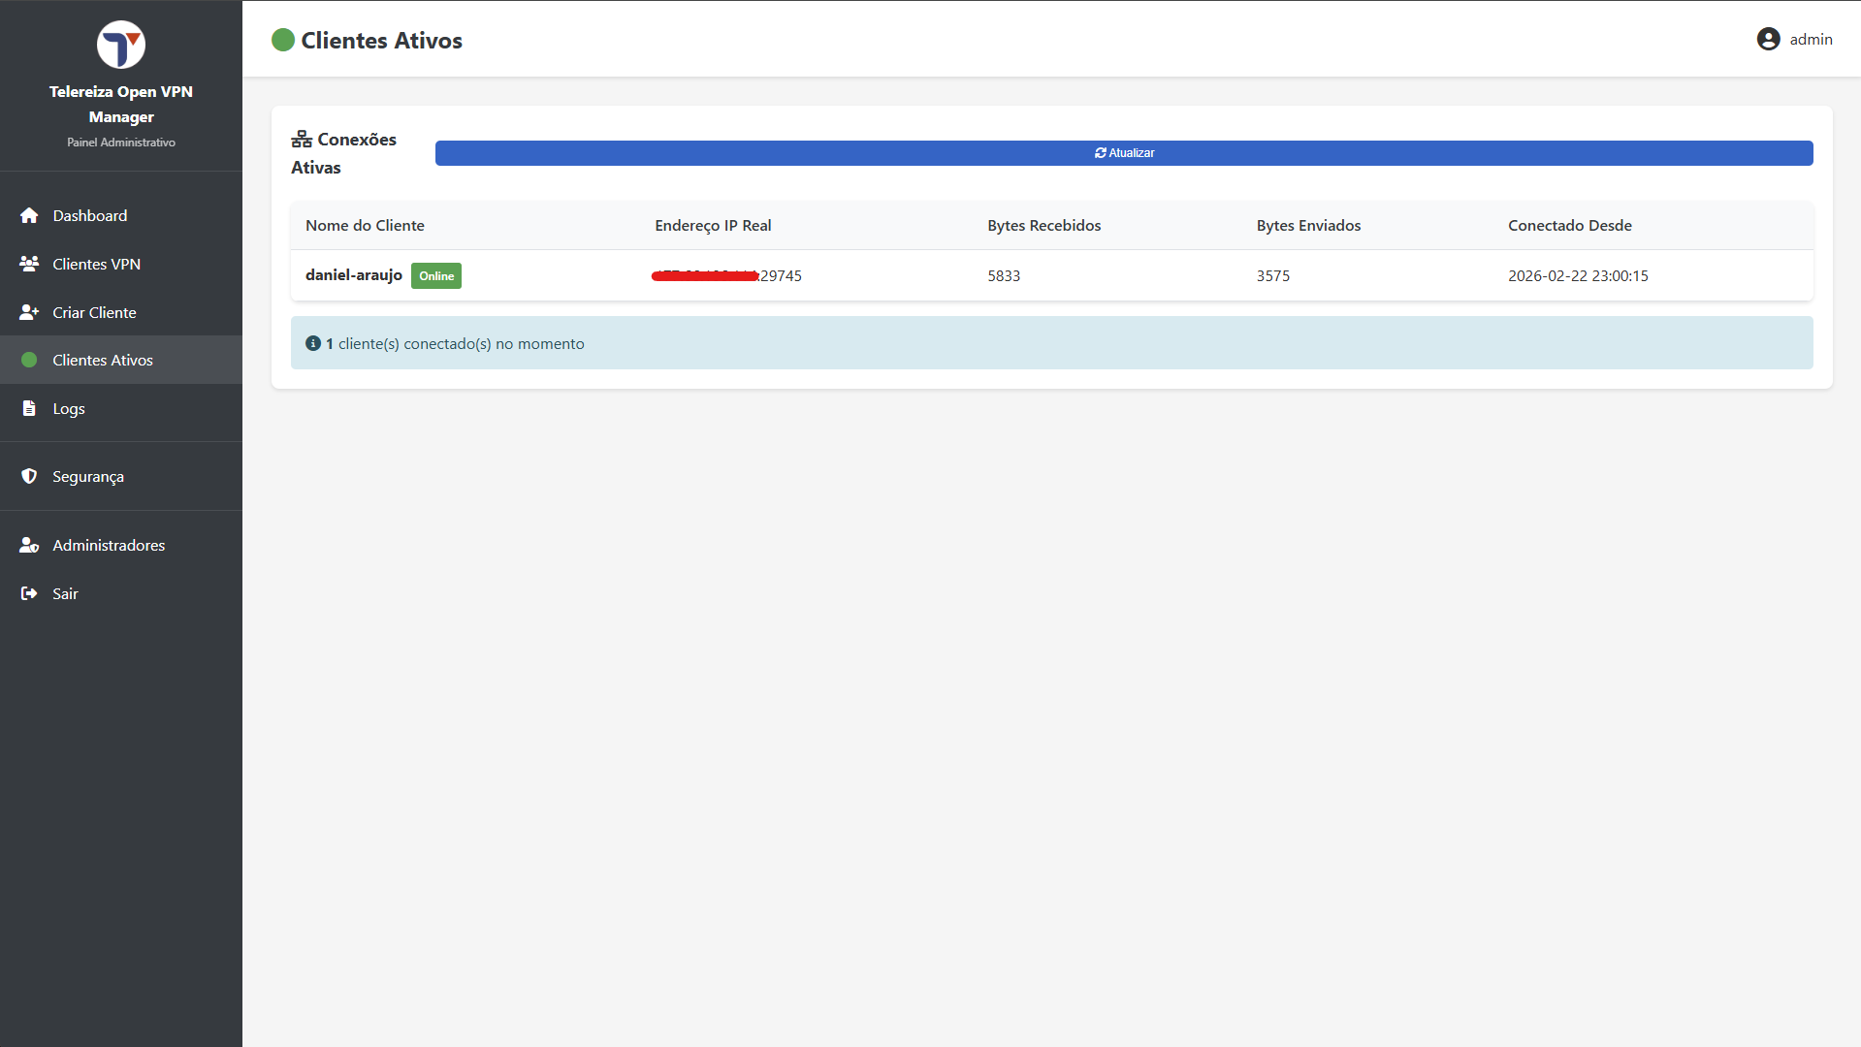Click the Sair logout arrow icon
The image size is (1861, 1047).
tap(29, 593)
